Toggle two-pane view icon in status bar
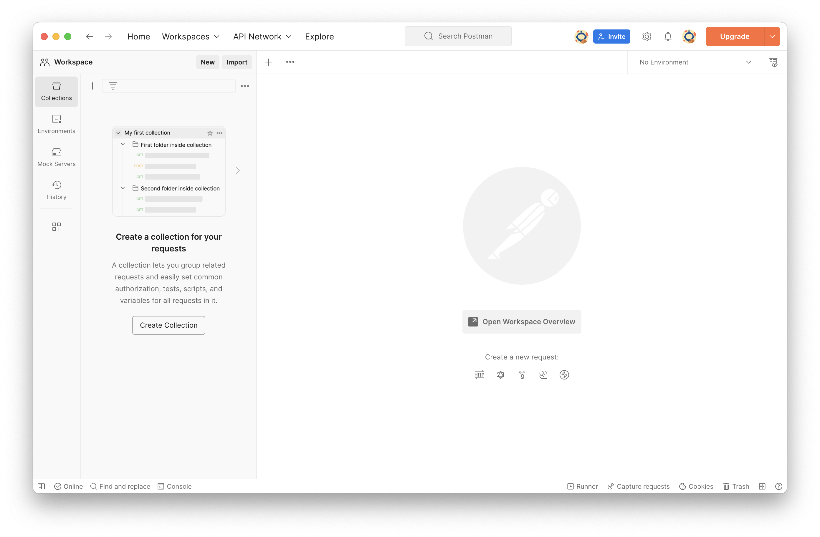 (762, 486)
